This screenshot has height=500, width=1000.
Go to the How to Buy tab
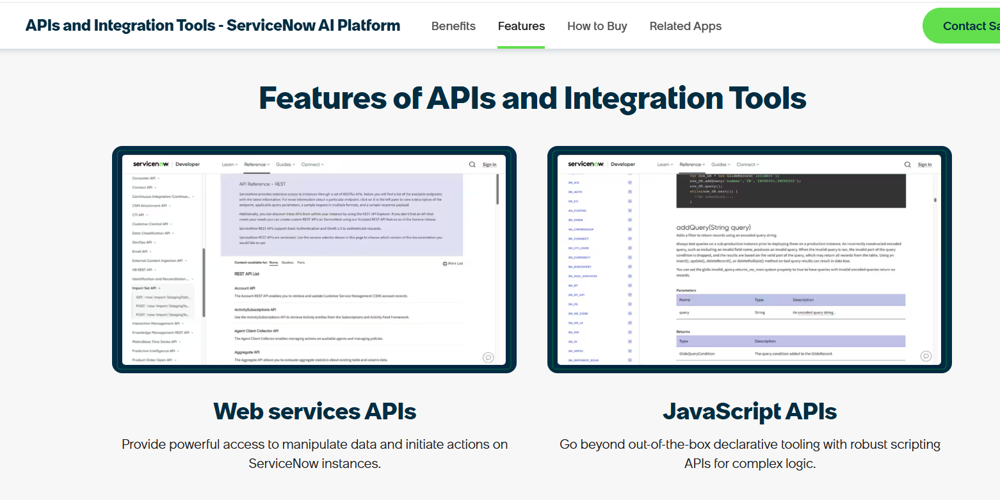[597, 26]
